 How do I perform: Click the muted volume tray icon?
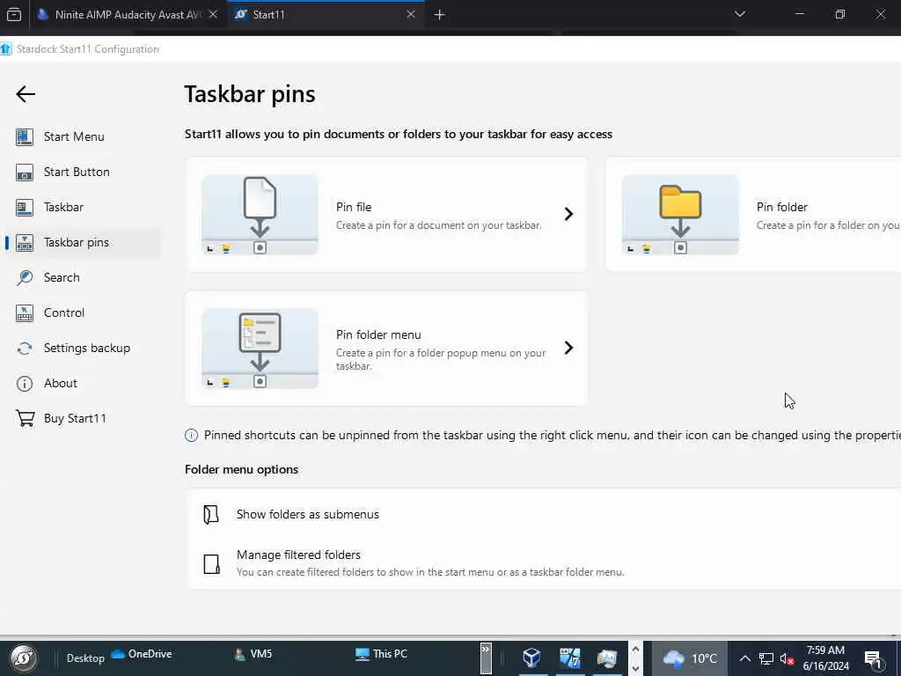coord(787,658)
